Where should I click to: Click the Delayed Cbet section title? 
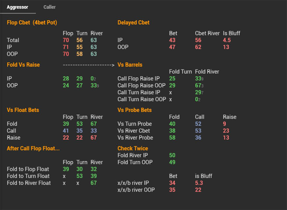click(133, 22)
